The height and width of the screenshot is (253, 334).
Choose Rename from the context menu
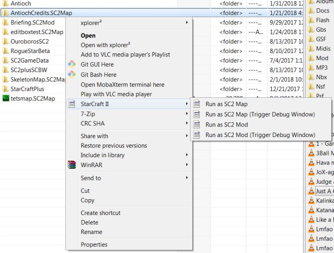91,232
